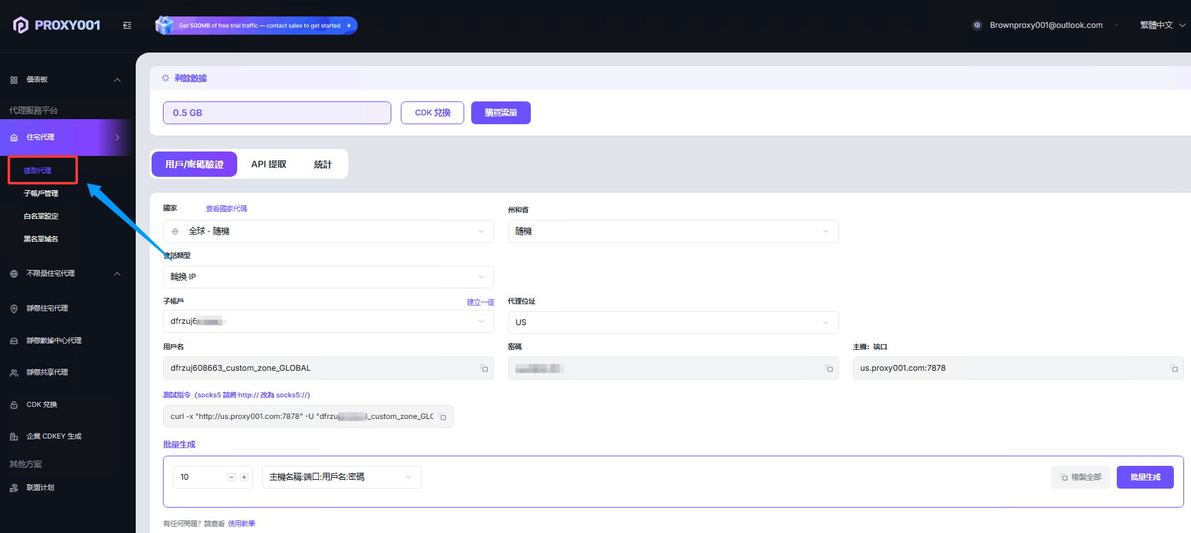1191x533 pixels.
Task: Click the 複製全部 button
Action: (1081, 477)
